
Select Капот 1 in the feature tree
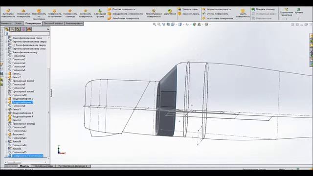16,74
